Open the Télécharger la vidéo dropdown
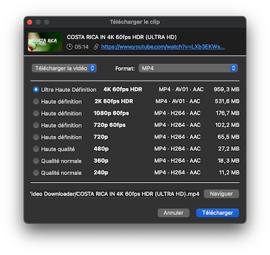The width and height of the screenshot is (270, 255). pos(64,68)
